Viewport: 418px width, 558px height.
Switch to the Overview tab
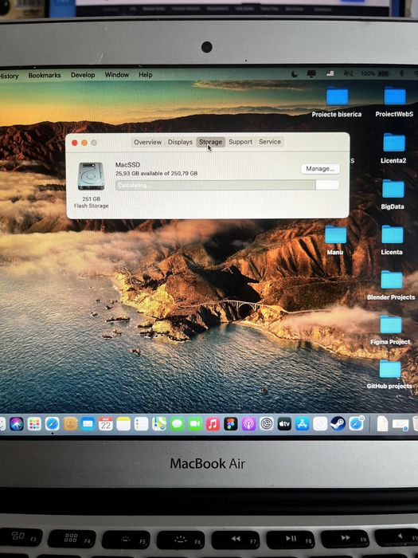click(147, 142)
